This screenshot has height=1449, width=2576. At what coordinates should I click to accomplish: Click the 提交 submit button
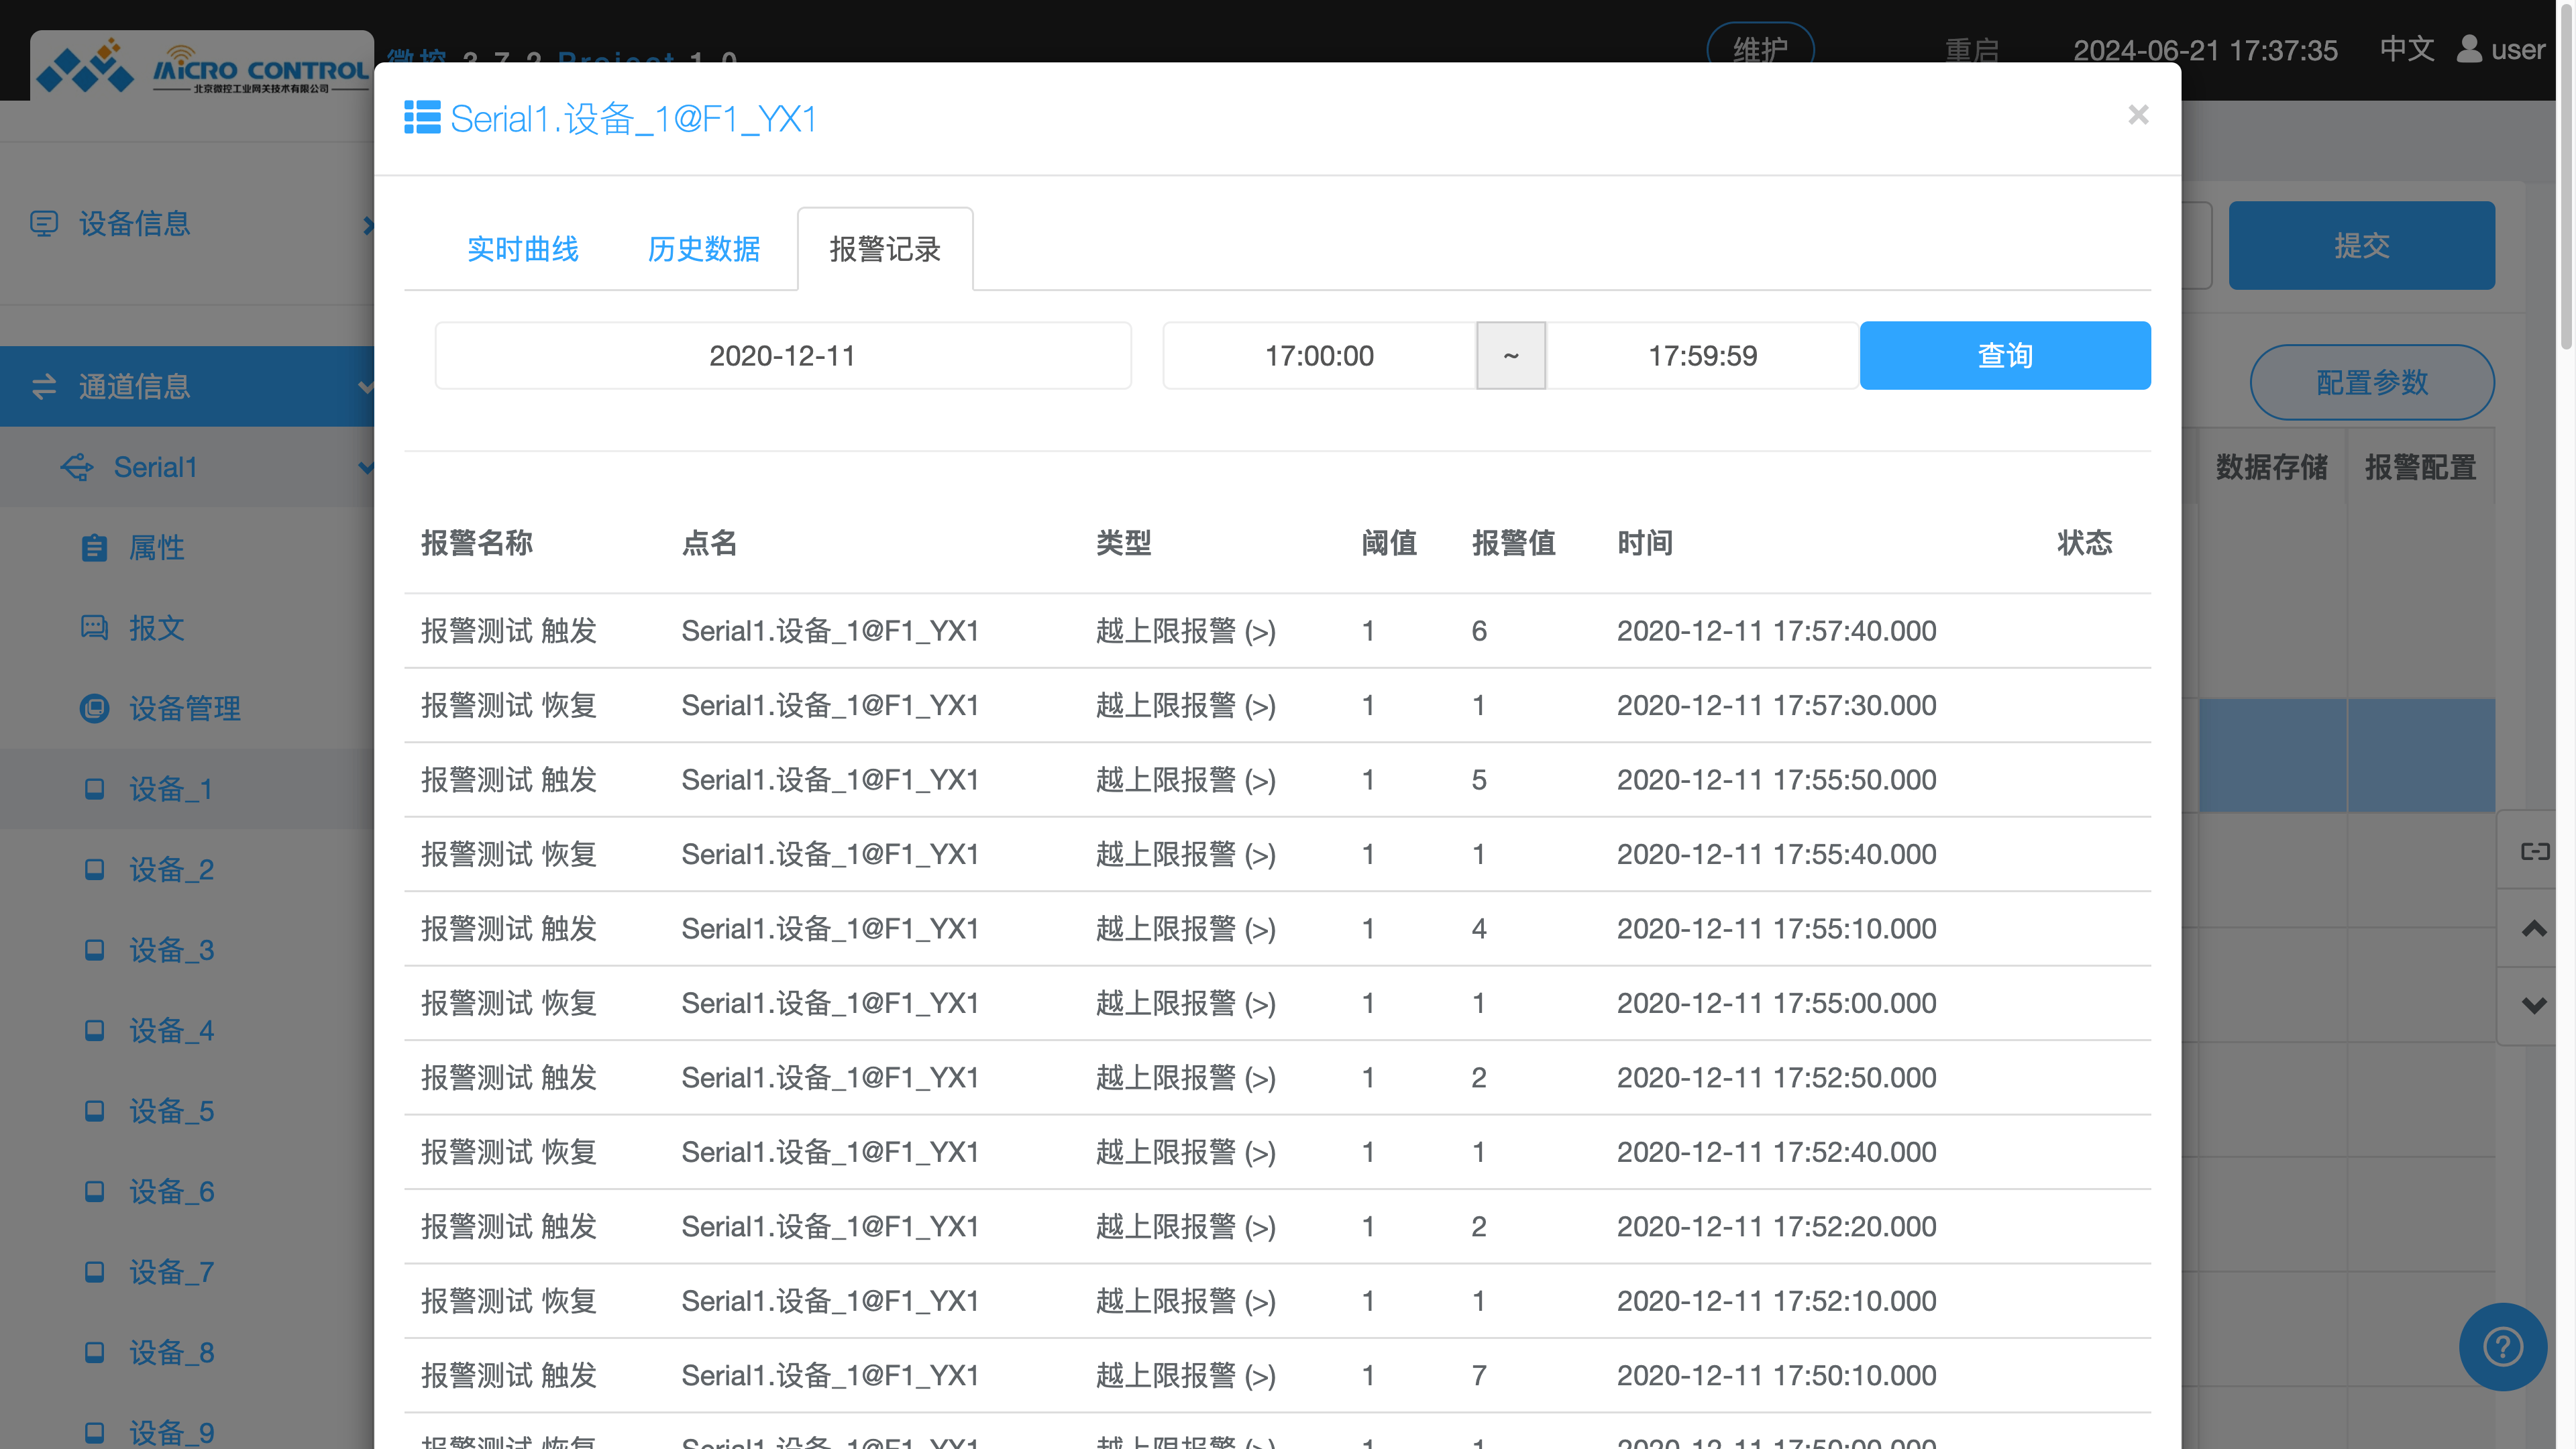pos(2362,244)
